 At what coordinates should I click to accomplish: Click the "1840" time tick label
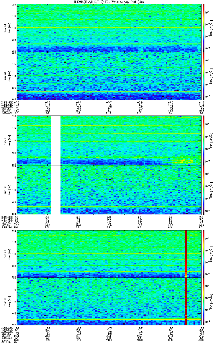[x=78, y=340]
